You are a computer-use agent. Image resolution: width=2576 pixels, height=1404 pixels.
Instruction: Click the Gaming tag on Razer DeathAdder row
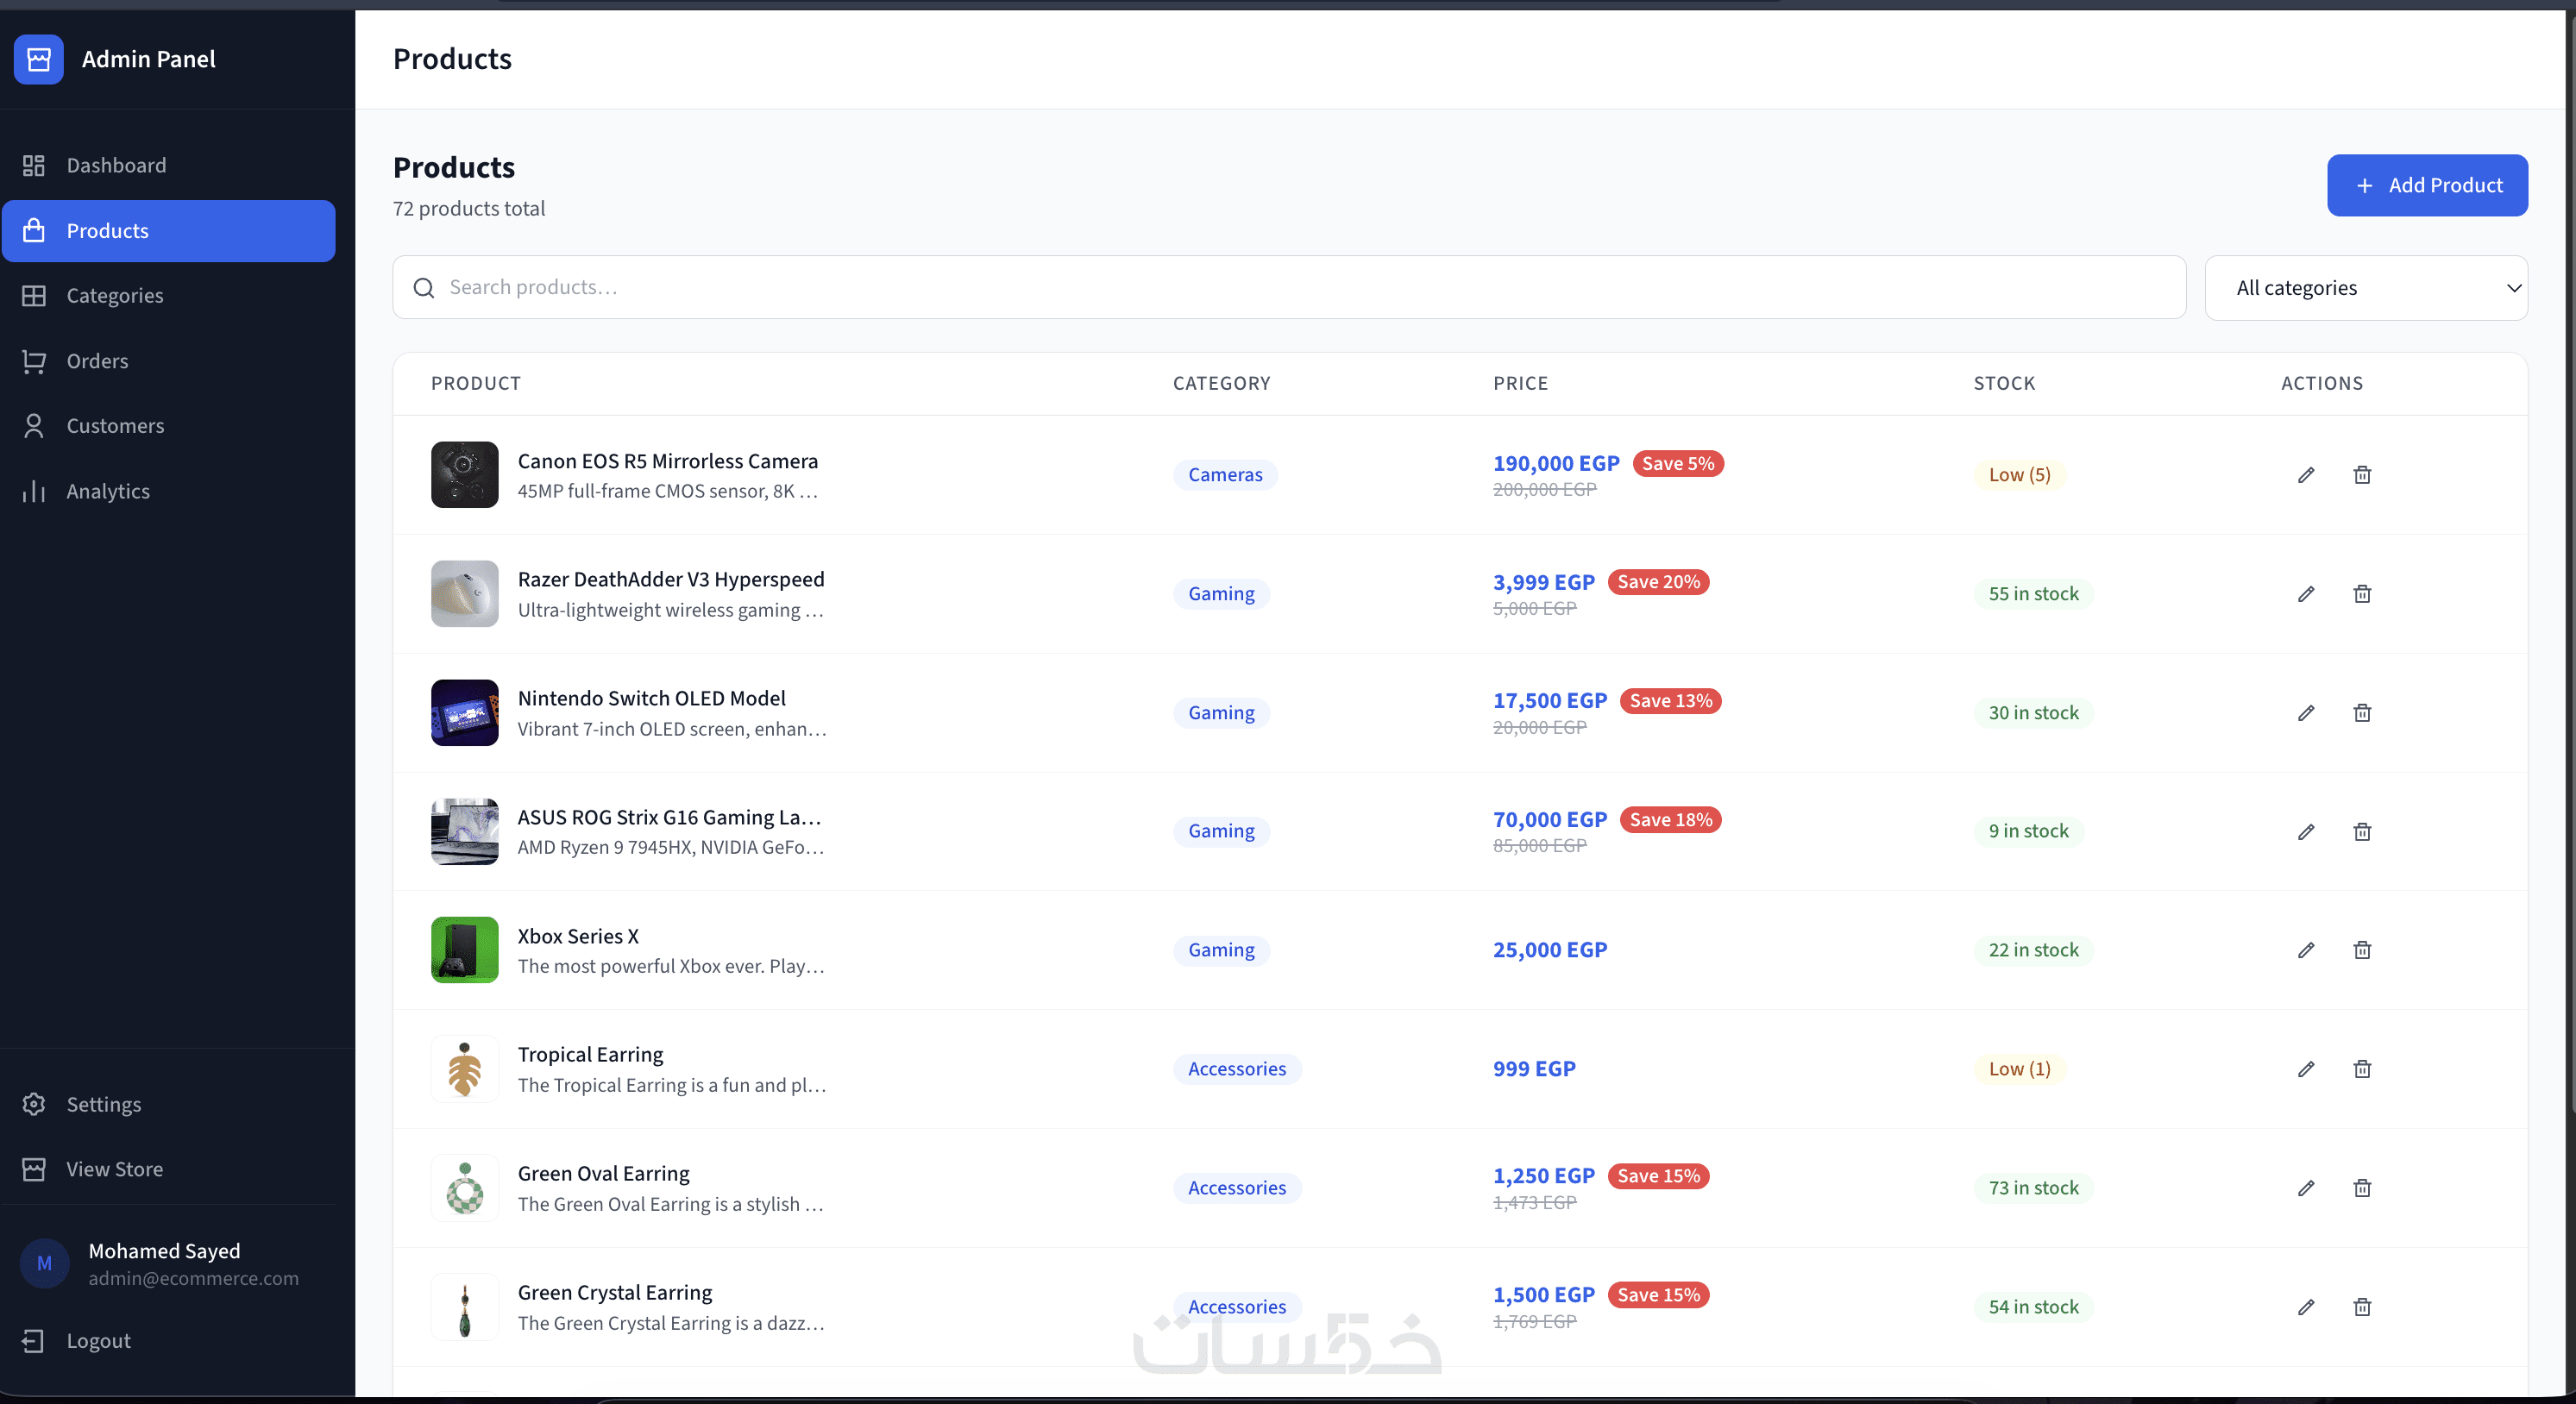click(1221, 594)
